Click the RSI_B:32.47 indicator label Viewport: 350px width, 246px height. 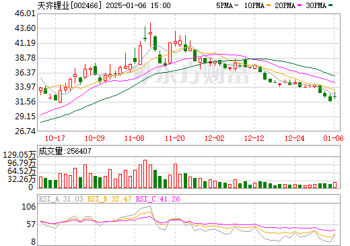coord(109,199)
